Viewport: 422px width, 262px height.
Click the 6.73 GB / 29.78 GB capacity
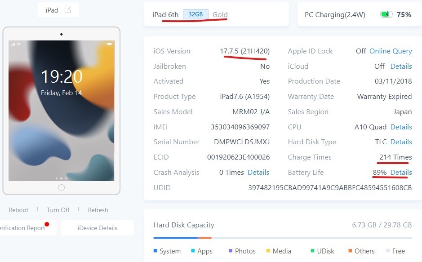pos(382,225)
